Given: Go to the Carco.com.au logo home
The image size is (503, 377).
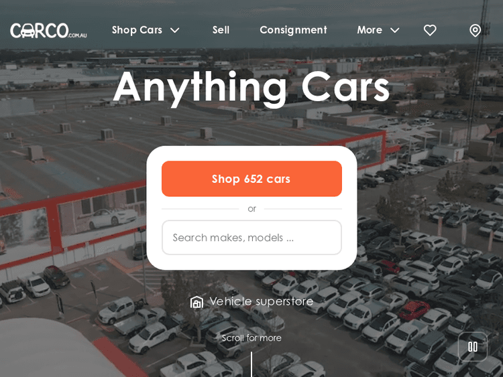Looking at the screenshot, I should point(48,31).
